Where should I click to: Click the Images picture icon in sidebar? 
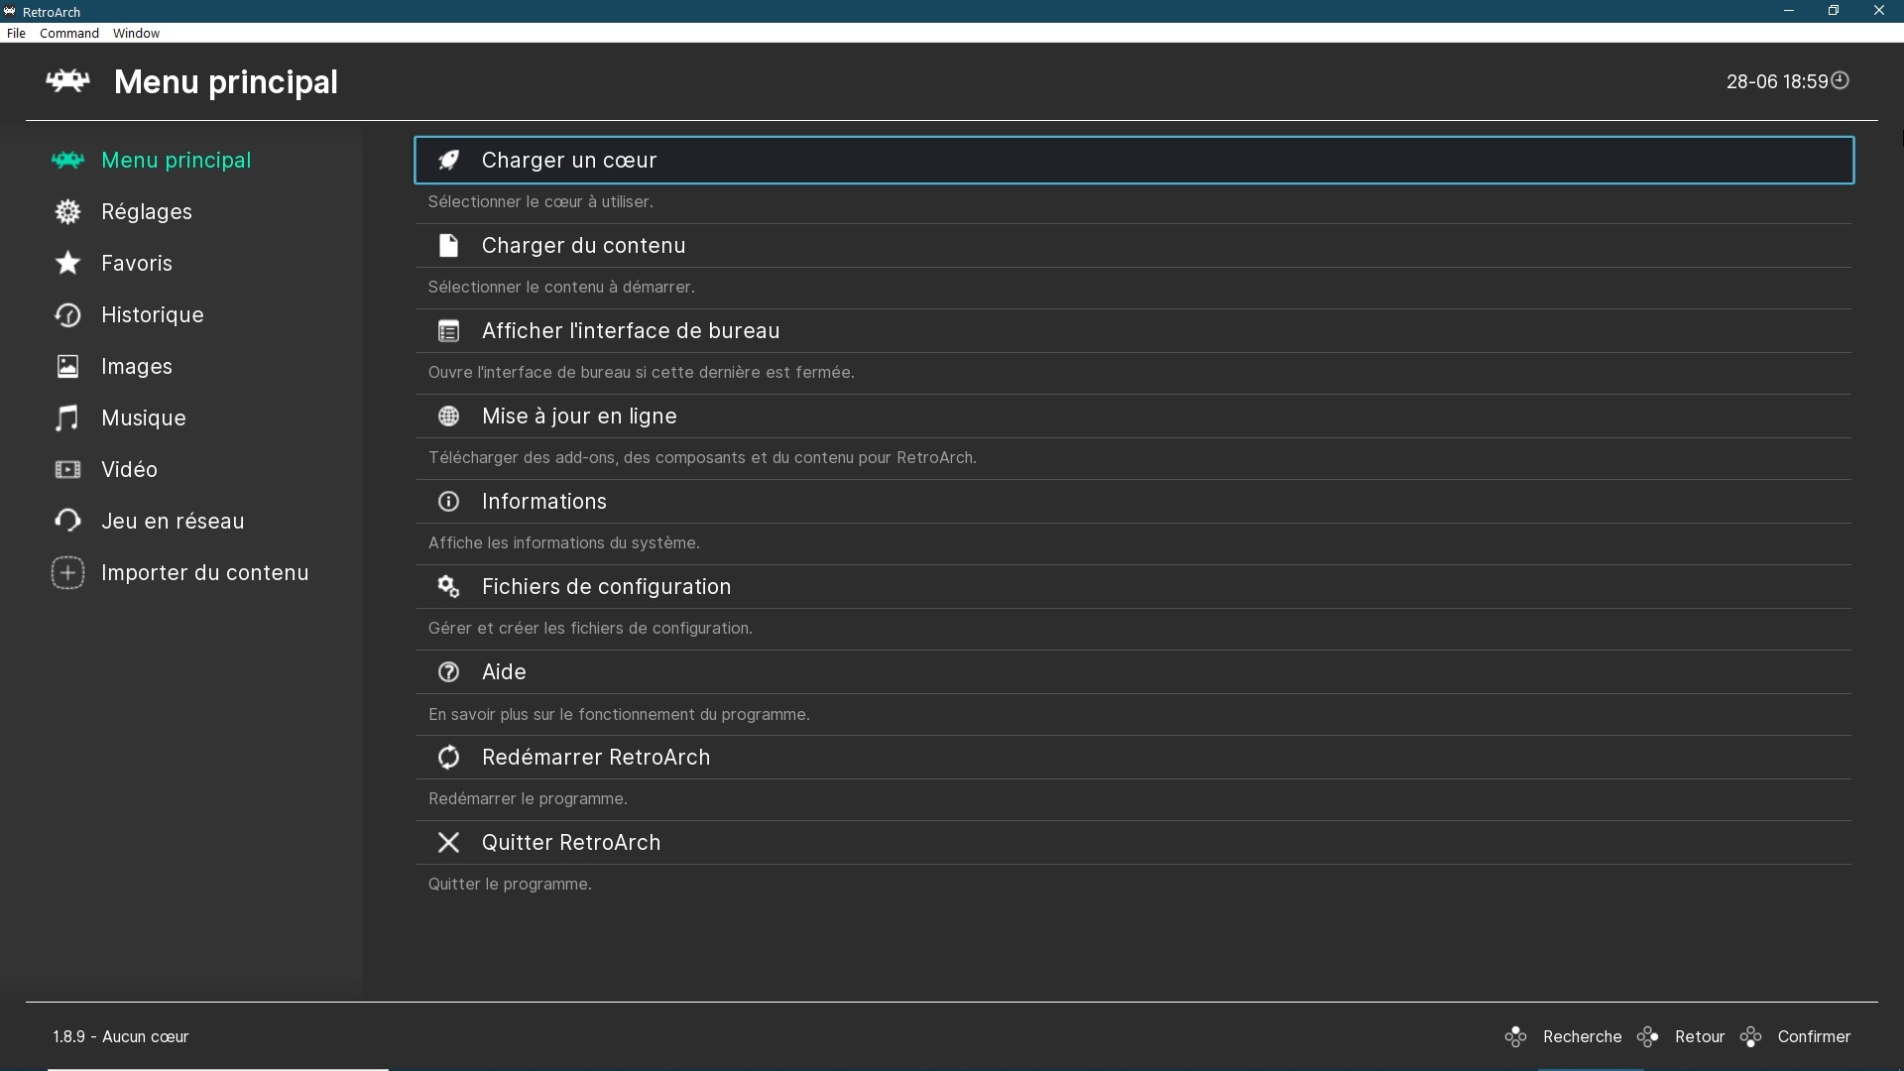pos(66,366)
